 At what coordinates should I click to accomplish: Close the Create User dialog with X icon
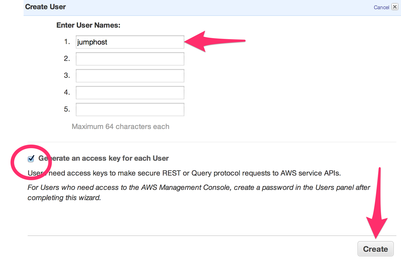pos(395,7)
